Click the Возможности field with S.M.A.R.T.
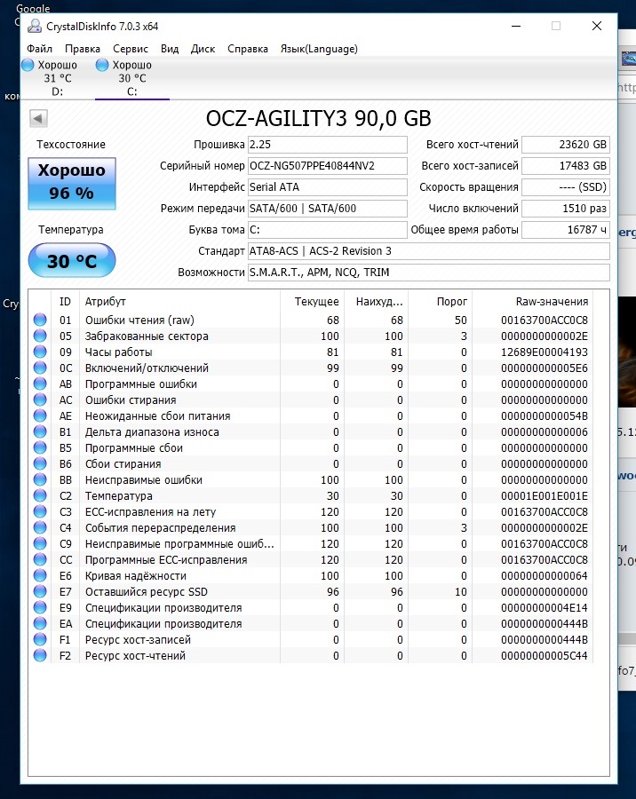The width and height of the screenshot is (636, 799). tap(428, 273)
